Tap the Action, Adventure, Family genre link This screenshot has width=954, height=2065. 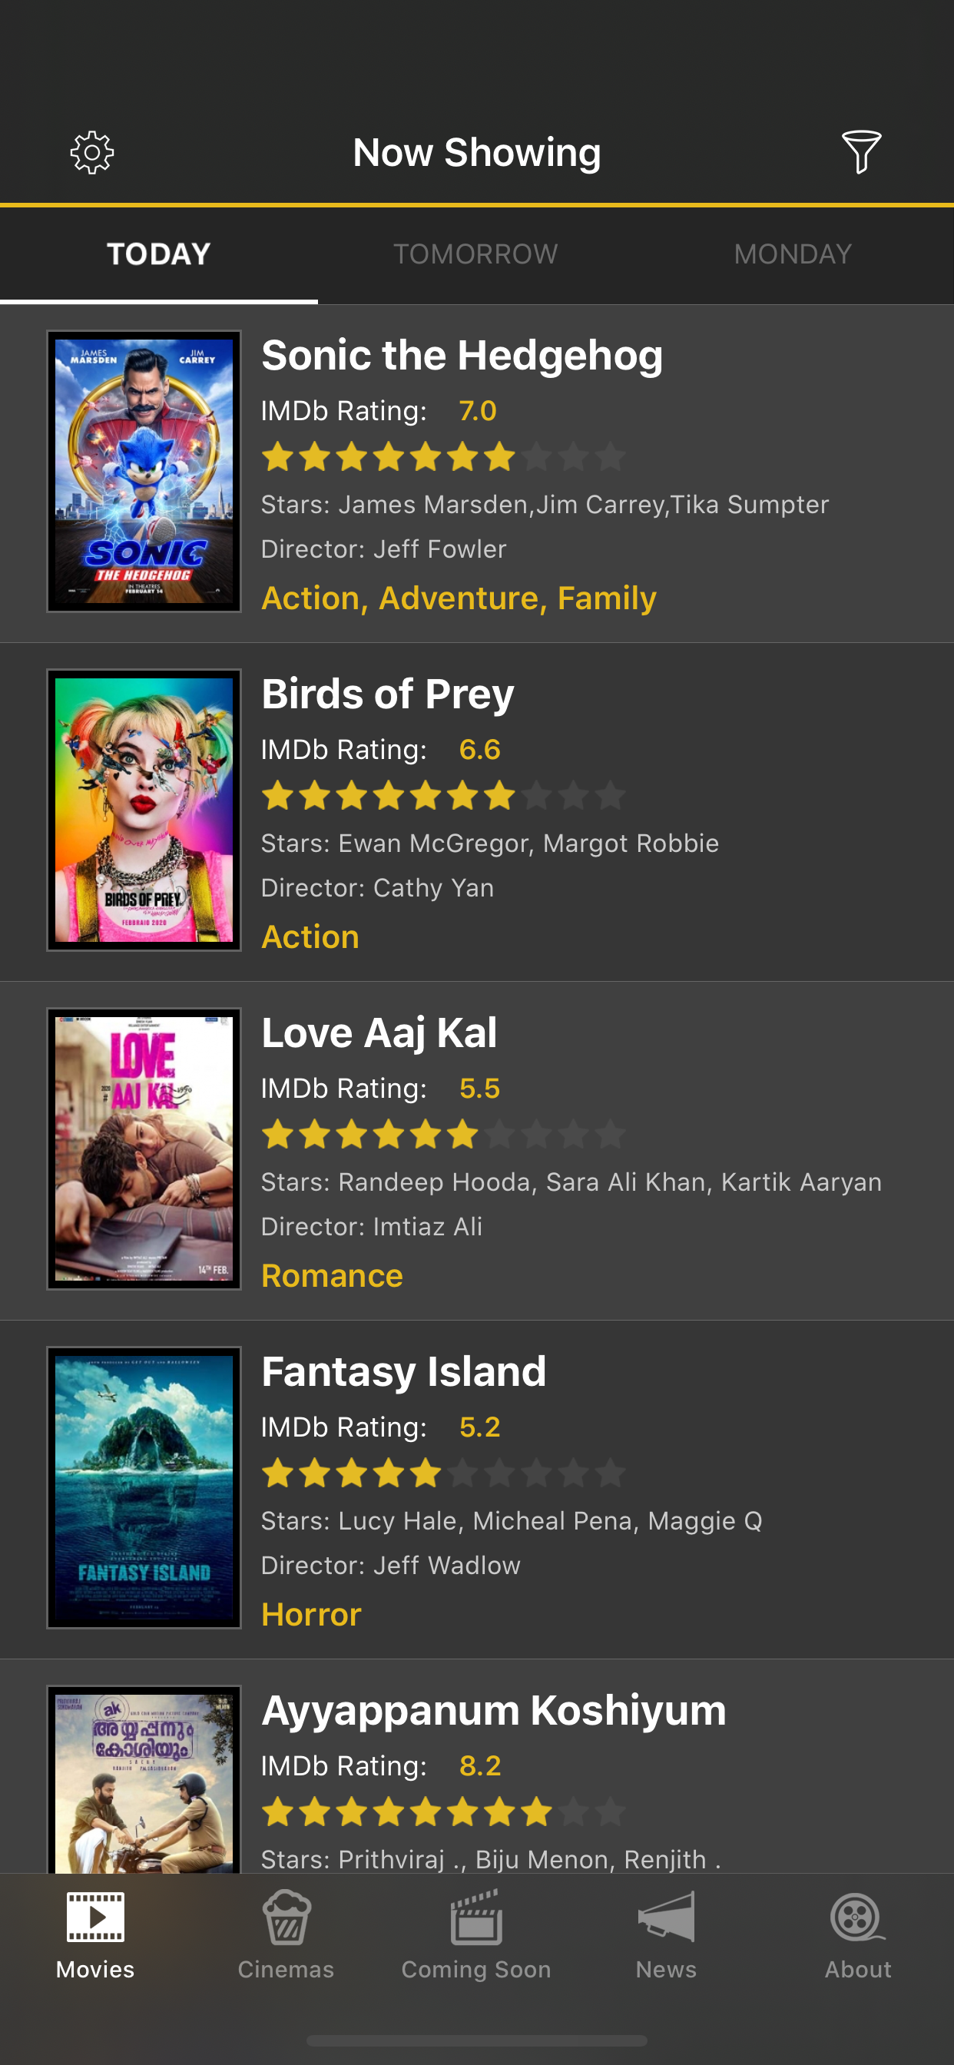point(459,598)
